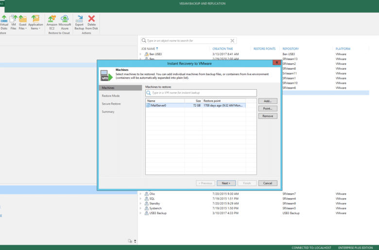
Task: Click the VM name instant lookup field
Action: pyautogui.click(x=201, y=93)
